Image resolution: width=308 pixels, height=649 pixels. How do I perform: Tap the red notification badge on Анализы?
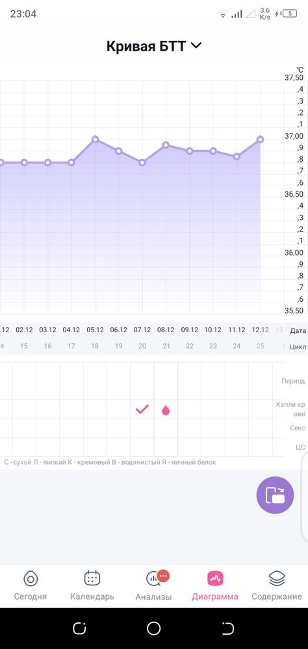(163, 576)
